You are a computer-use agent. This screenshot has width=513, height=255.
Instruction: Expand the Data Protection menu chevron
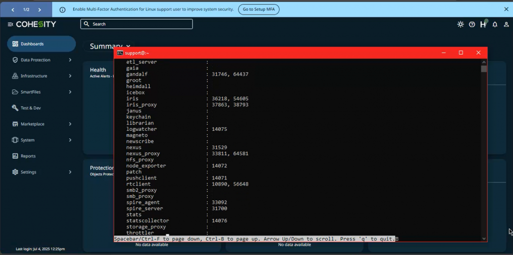click(70, 60)
